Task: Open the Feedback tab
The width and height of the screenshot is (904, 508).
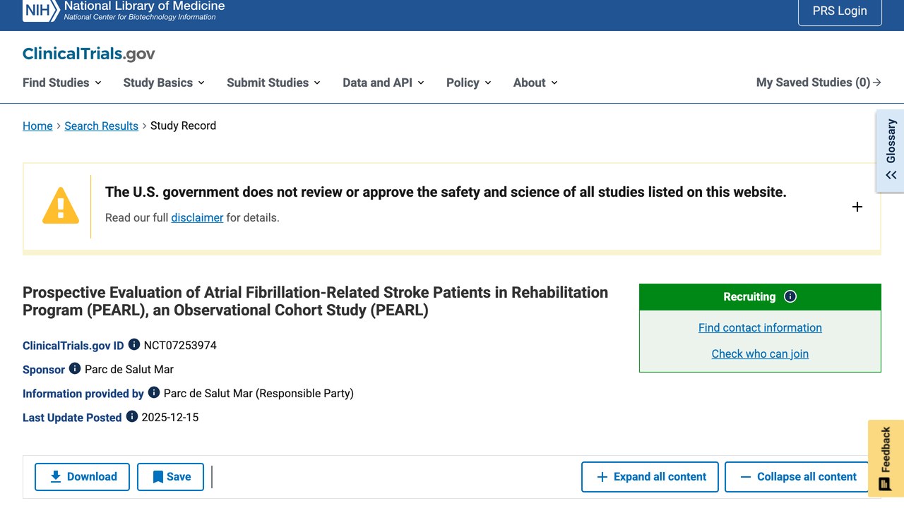Action: pyautogui.click(x=886, y=459)
